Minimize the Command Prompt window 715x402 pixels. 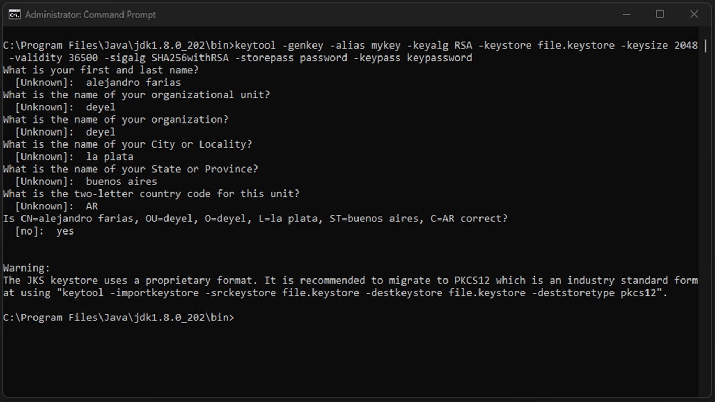click(625, 14)
